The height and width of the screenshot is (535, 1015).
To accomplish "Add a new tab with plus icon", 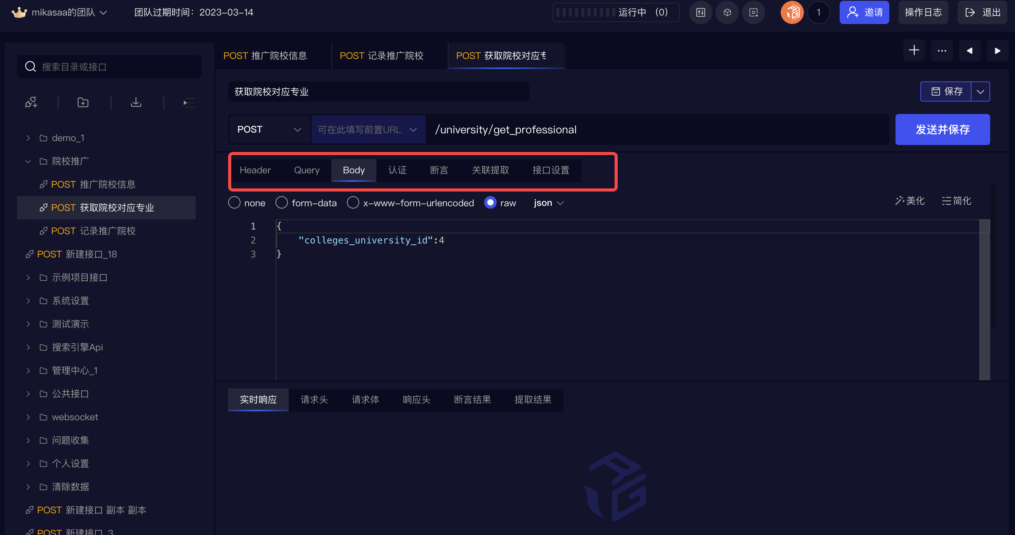I will [914, 50].
